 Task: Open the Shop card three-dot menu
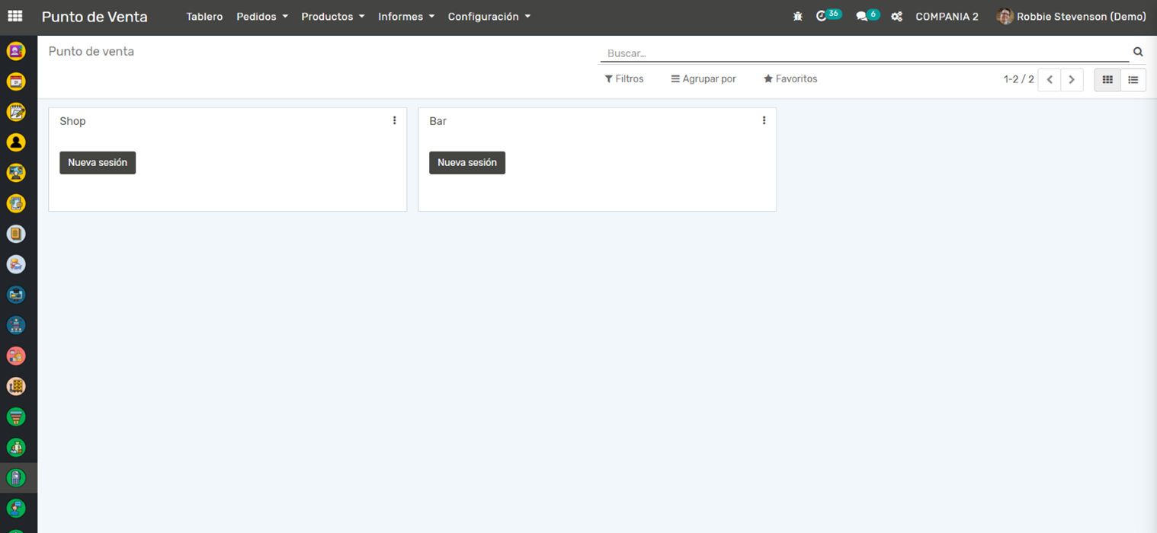tap(394, 120)
